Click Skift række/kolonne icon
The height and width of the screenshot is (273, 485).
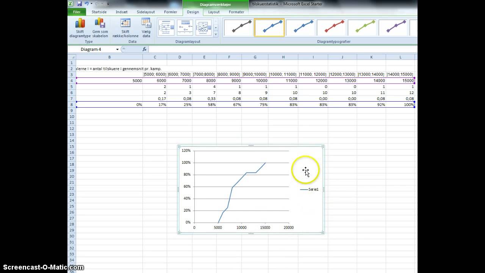click(125, 23)
